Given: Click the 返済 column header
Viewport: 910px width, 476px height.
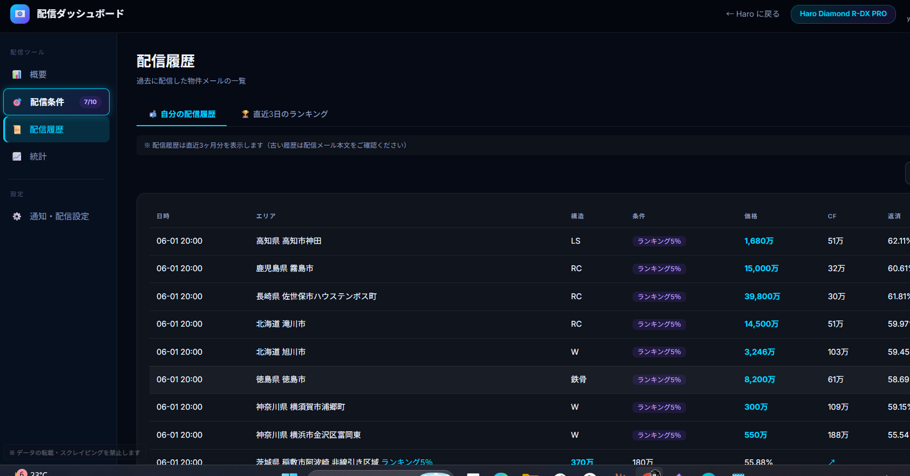Looking at the screenshot, I should pos(894,216).
